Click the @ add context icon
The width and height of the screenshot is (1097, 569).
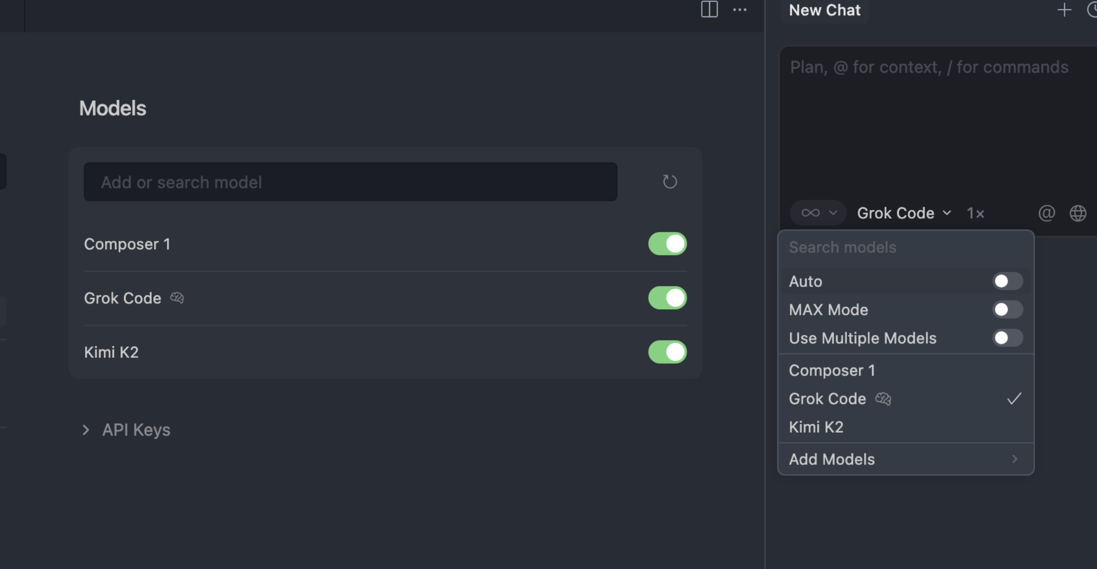(1046, 213)
